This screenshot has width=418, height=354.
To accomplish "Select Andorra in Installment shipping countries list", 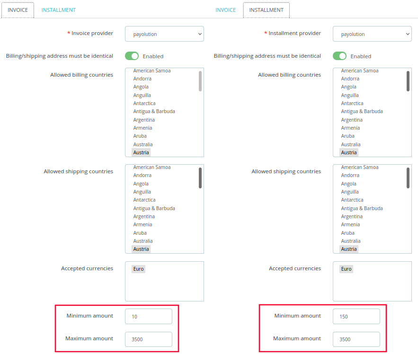I will tap(350, 175).
